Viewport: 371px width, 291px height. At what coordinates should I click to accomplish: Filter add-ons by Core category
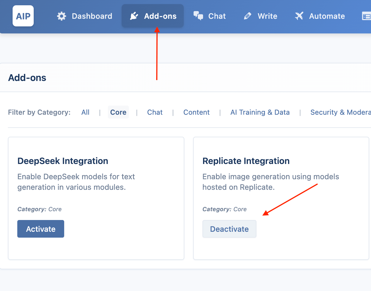(x=118, y=112)
